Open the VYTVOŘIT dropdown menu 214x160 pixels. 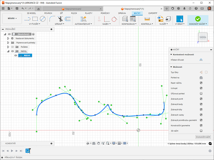(35, 24)
